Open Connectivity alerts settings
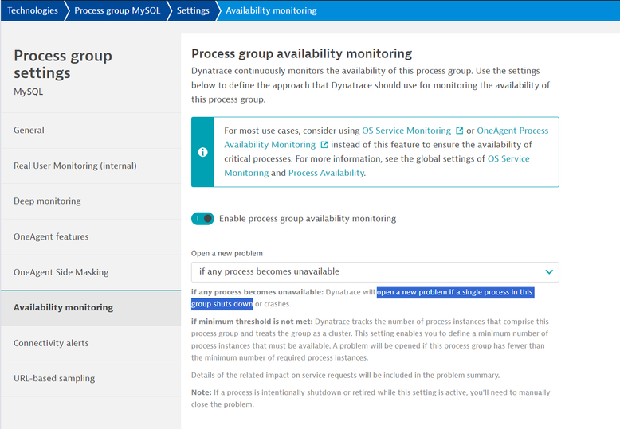This screenshot has height=429, width=620. click(51, 343)
